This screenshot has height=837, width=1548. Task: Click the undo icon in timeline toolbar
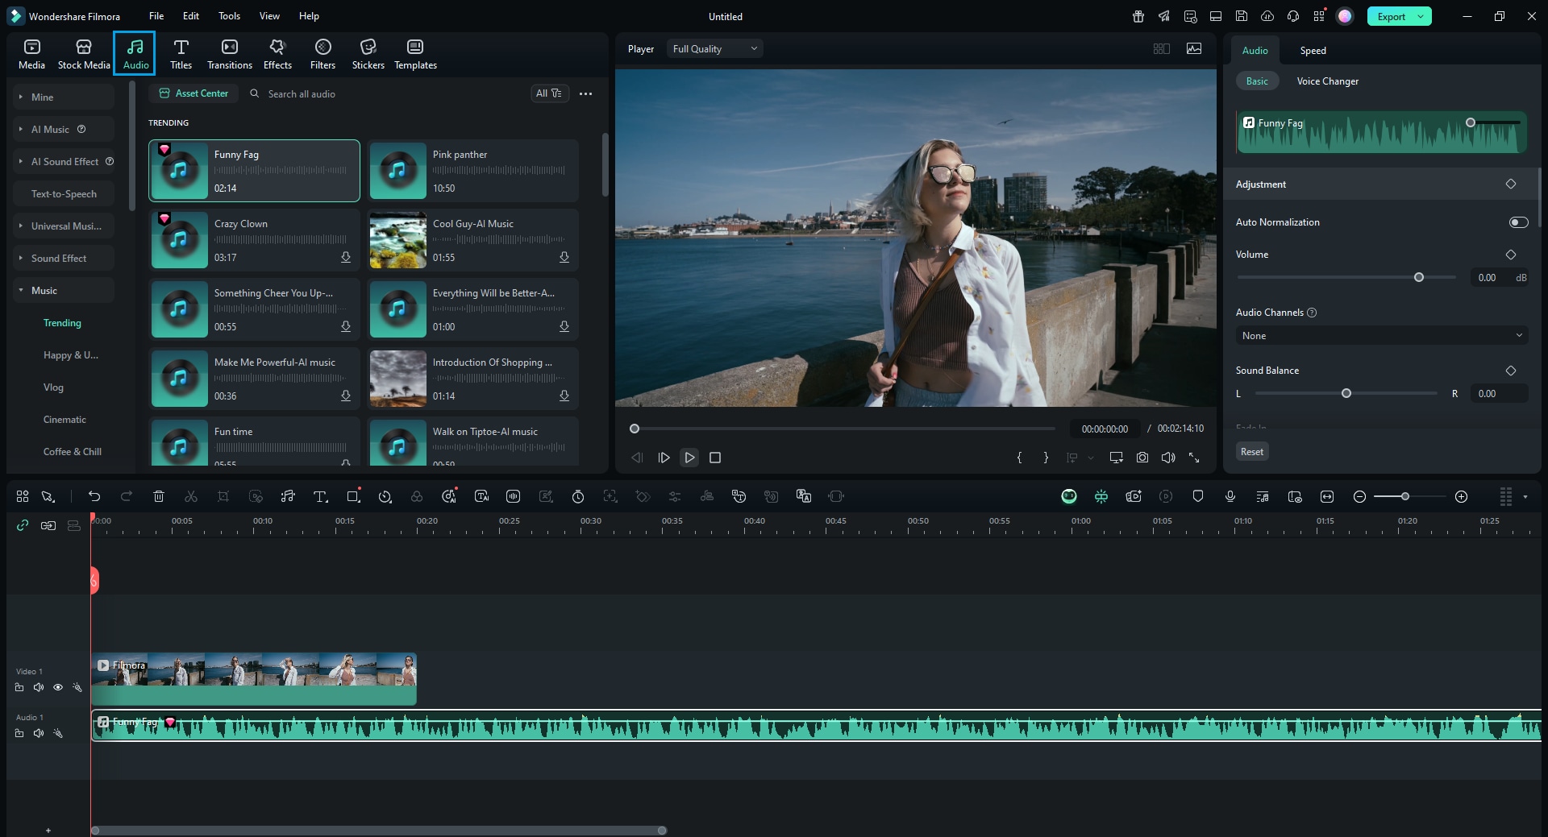point(94,496)
